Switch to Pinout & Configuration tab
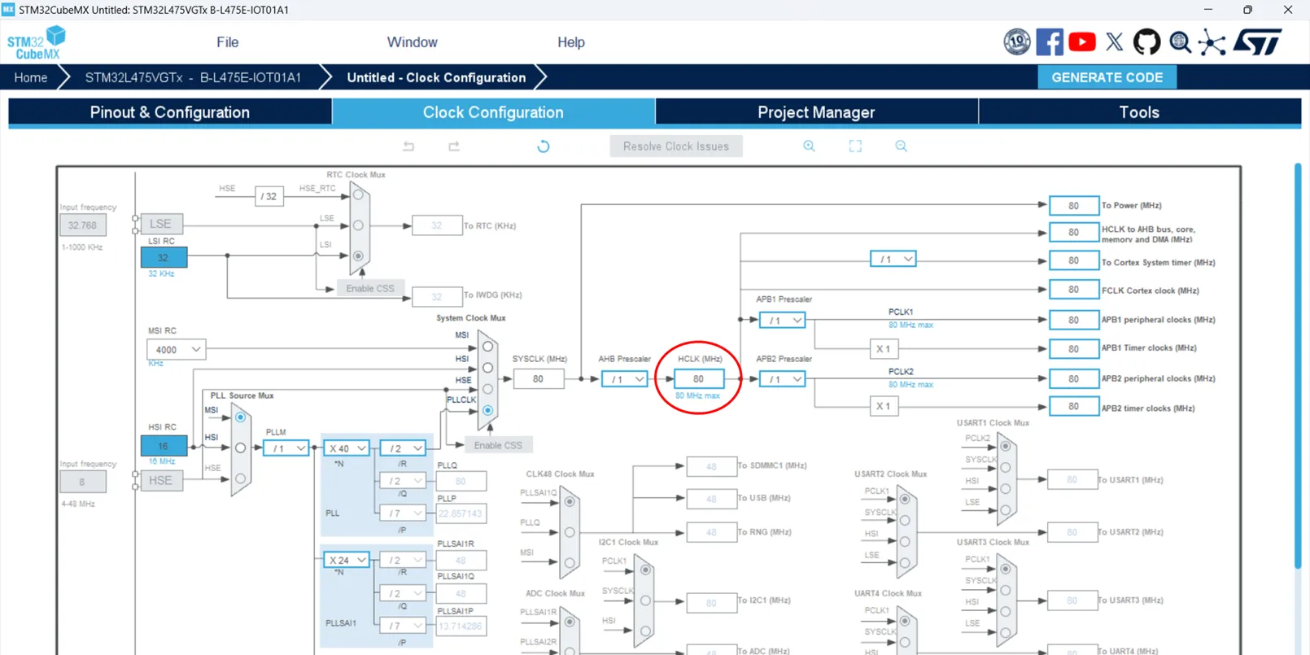The image size is (1310, 655). pos(169,112)
